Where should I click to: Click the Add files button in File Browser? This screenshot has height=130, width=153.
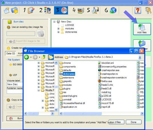116,122
